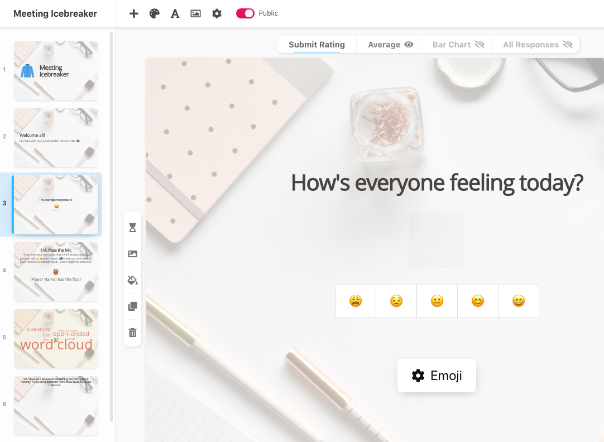
Task: Select the weary face emoji rating
Action: (x=356, y=301)
